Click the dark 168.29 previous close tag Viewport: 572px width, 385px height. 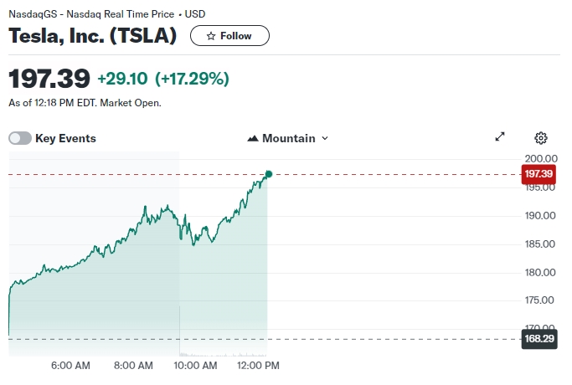pyautogui.click(x=538, y=340)
